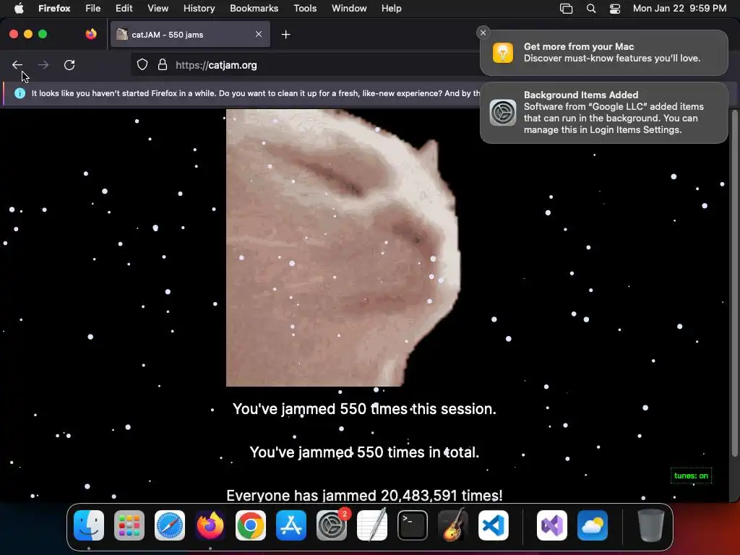Viewport: 740px width, 555px height.
Task: Click the session jam count text
Action: 364,409
